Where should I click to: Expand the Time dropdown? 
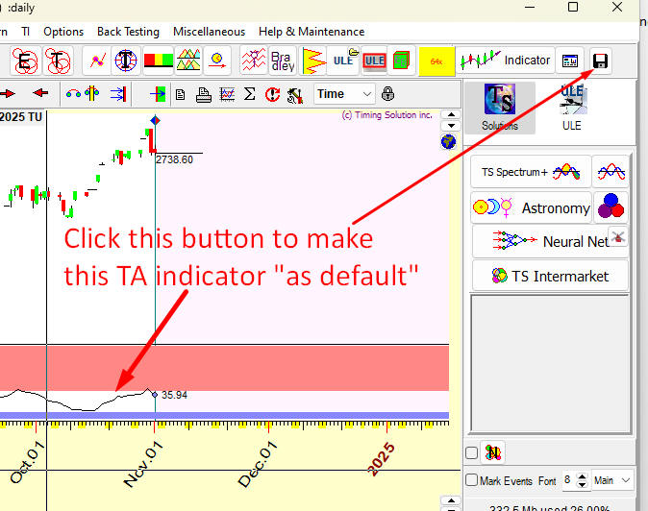[366, 94]
